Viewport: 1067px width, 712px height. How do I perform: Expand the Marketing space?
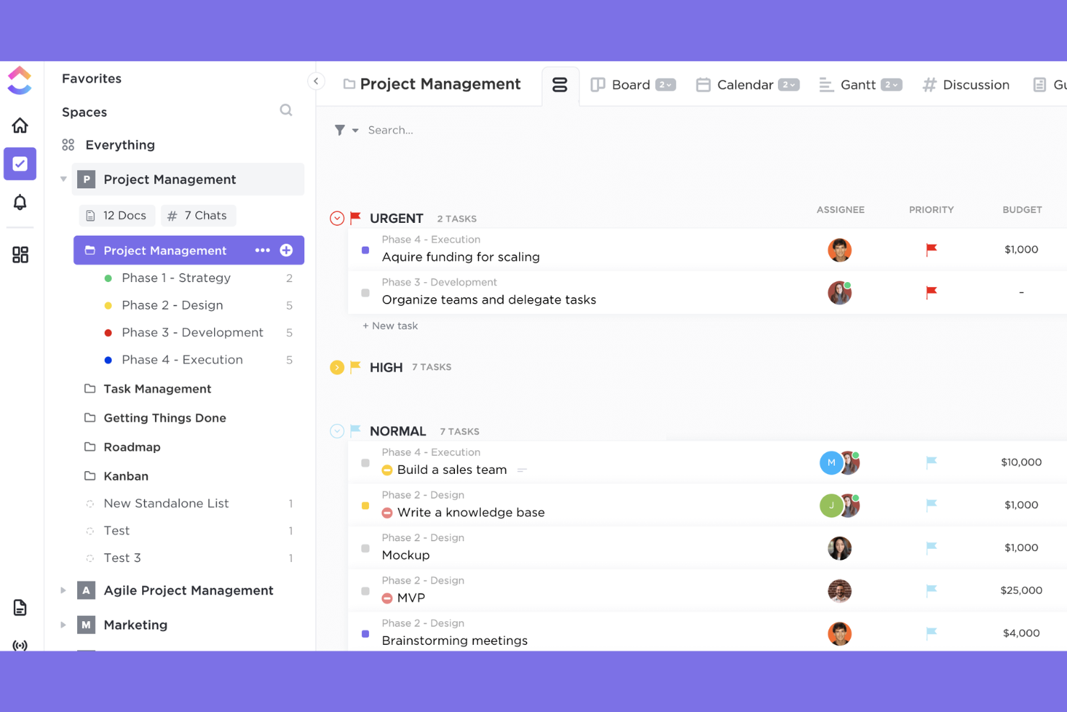click(x=63, y=625)
